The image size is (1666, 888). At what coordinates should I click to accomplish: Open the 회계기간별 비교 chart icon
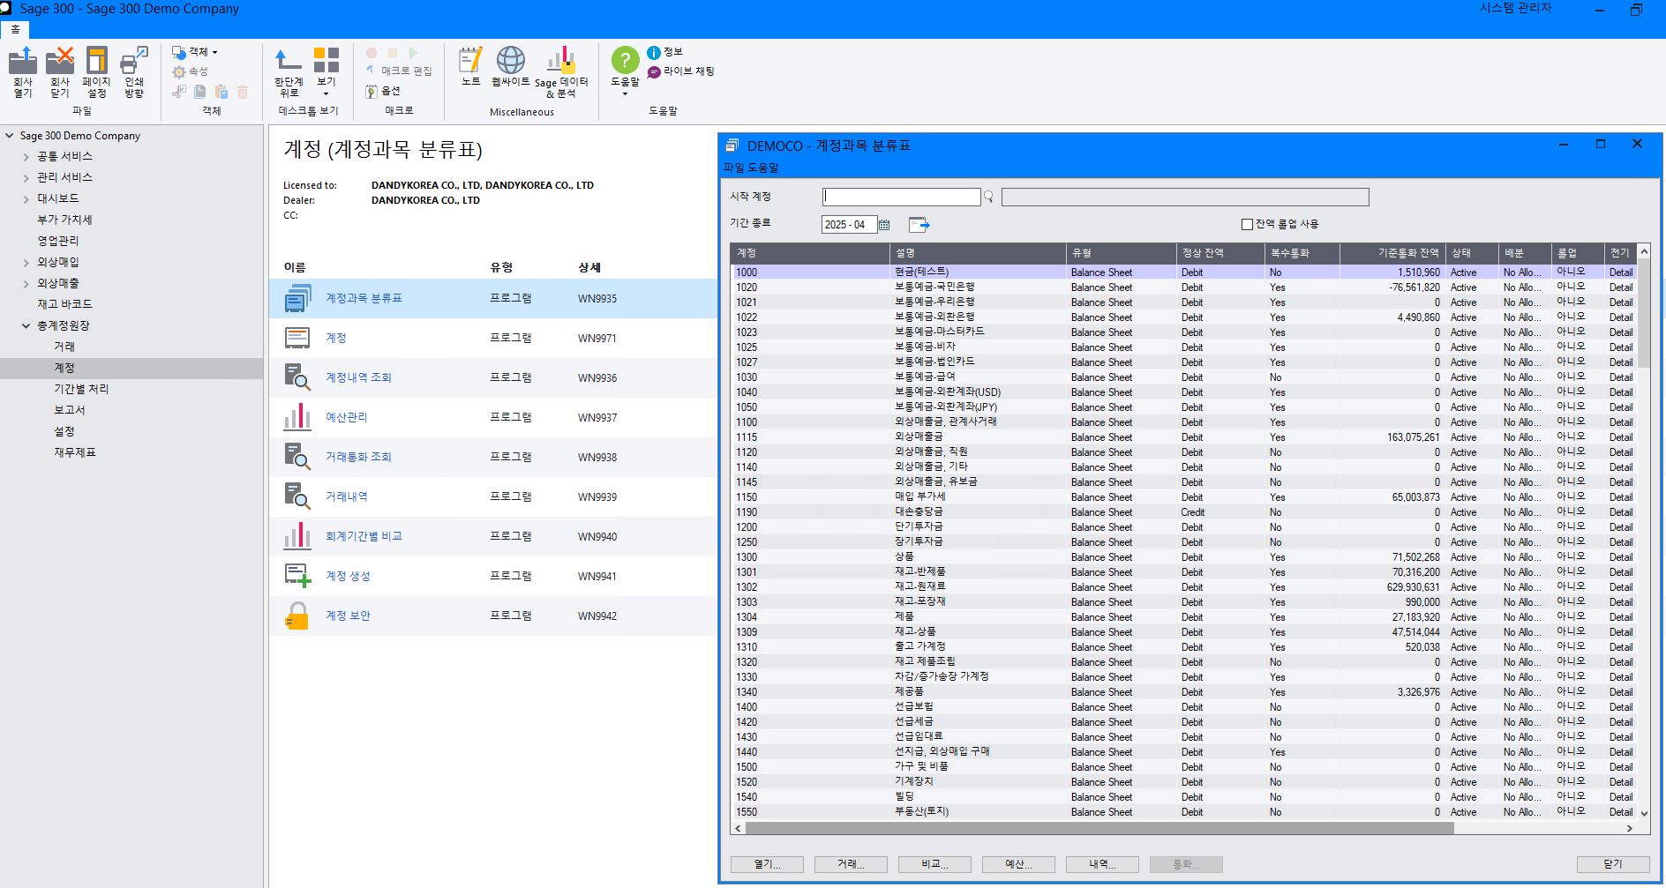297,536
